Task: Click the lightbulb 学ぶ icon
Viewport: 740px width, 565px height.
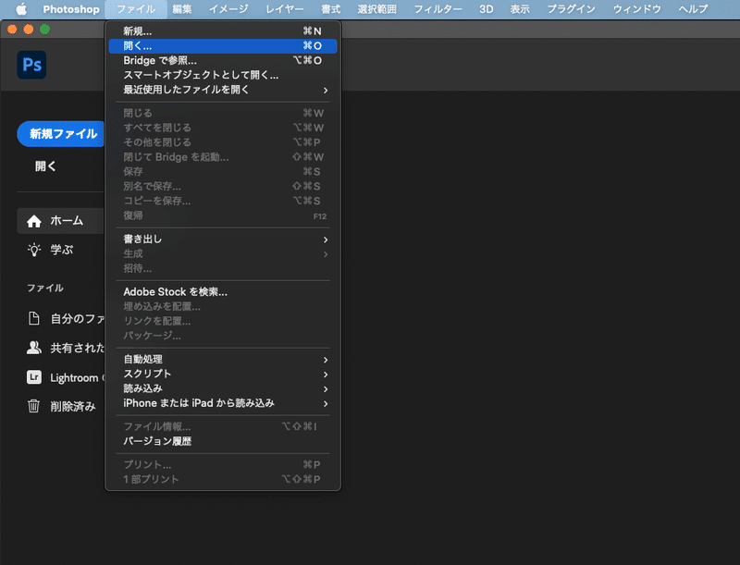Action: point(34,250)
